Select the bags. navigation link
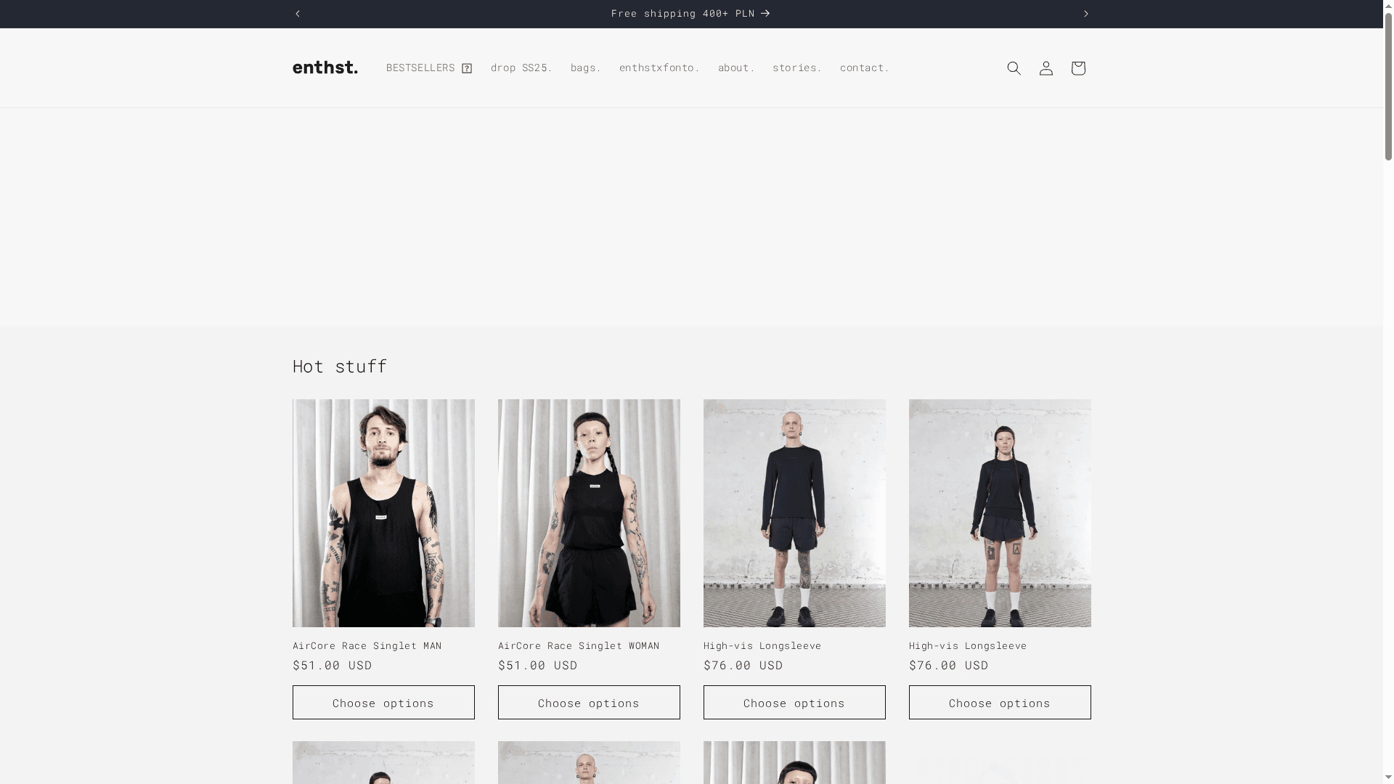Viewport: 1394px width, 784px height. tap(585, 68)
